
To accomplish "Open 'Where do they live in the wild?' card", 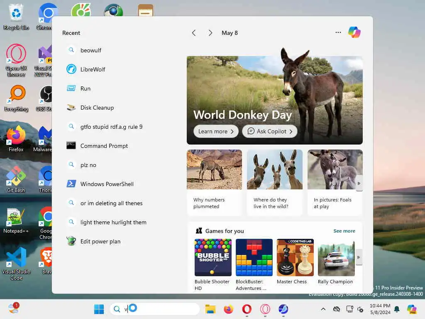I will coord(275,183).
